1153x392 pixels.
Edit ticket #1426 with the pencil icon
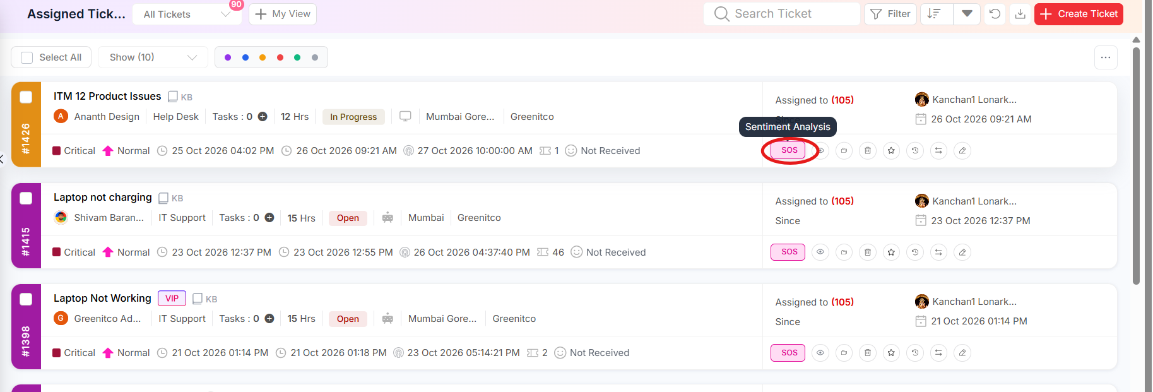pos(962,151)
